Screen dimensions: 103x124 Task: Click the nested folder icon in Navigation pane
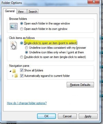click(16, 76)
